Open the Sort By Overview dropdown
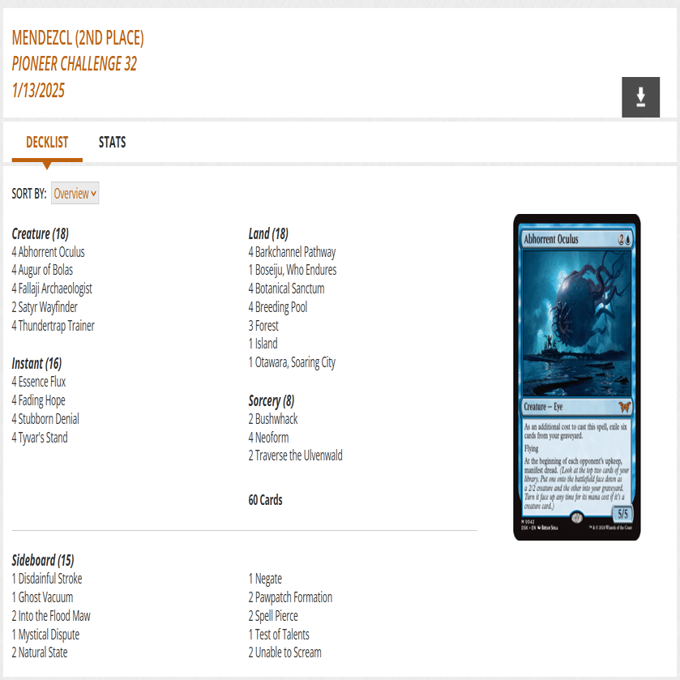This screenshot has height=680, width=680. (75, 193)
